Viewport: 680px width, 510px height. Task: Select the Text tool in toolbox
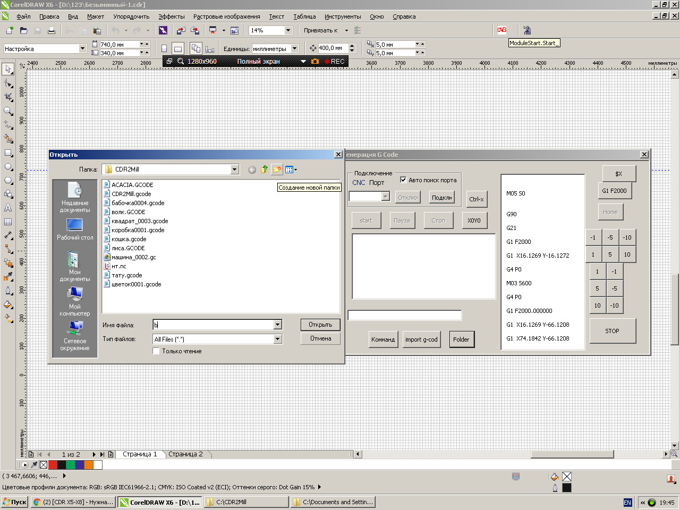[8, 208]
